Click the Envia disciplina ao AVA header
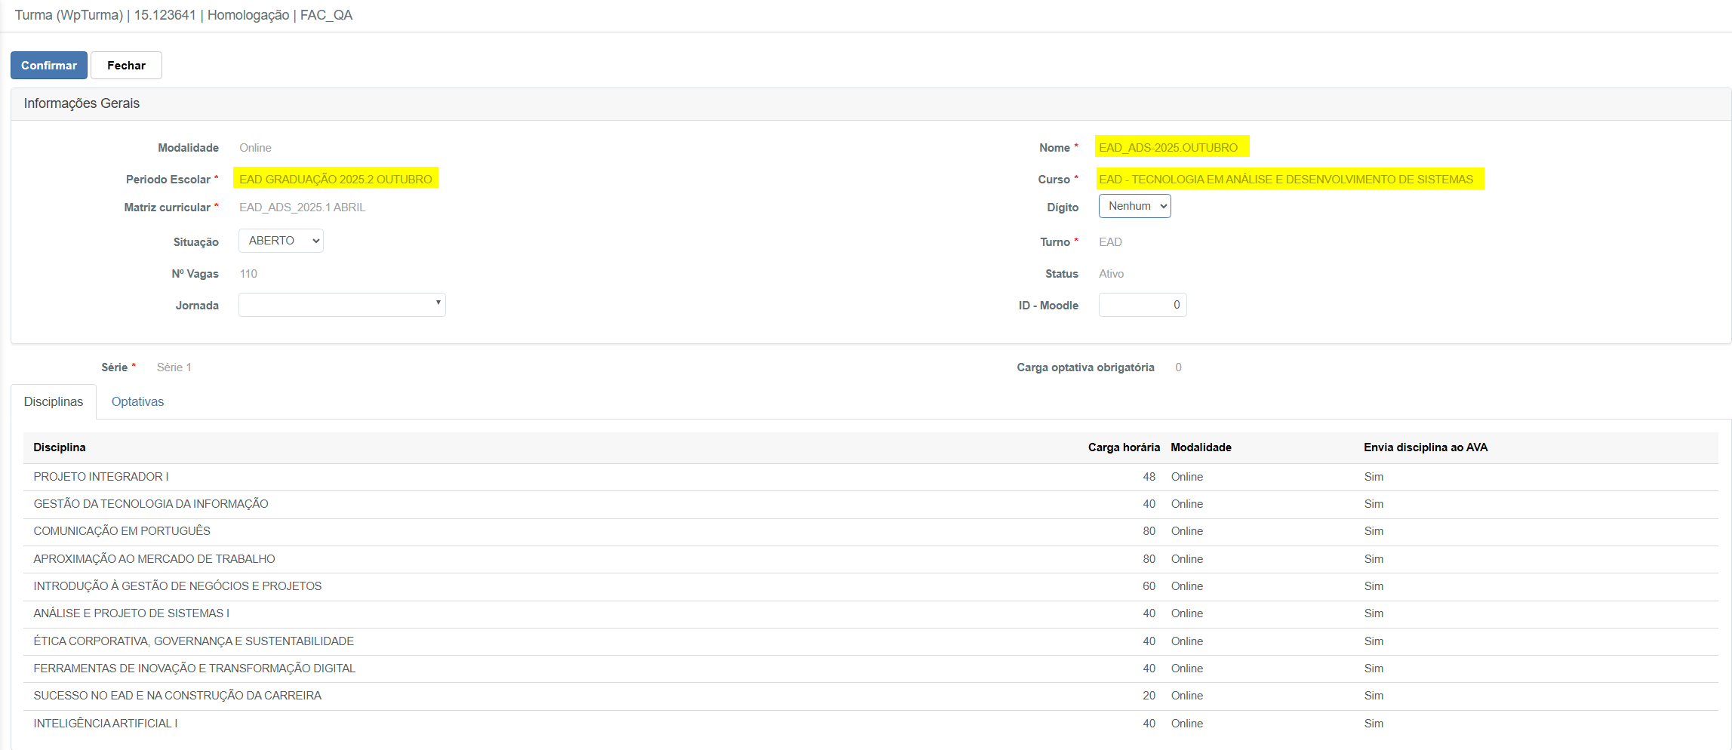The image size is (1732, 750). click(x=1425, y=447)
